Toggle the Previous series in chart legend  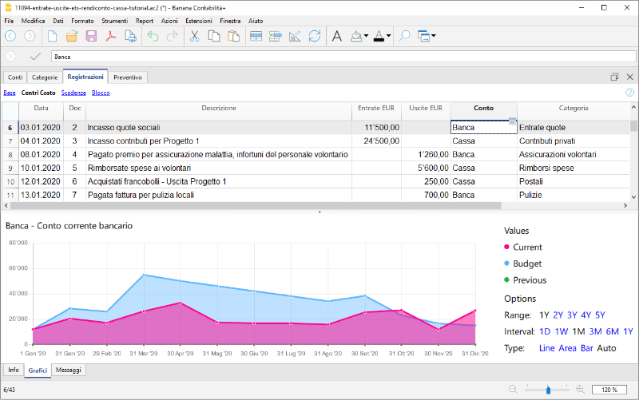point(529,280)
